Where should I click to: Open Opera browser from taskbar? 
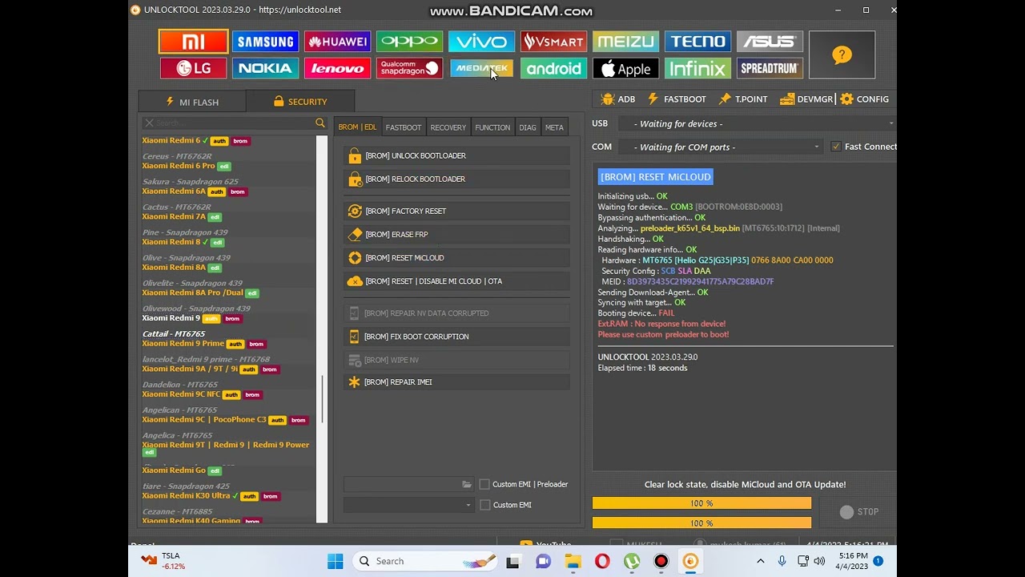coord(602,561)
